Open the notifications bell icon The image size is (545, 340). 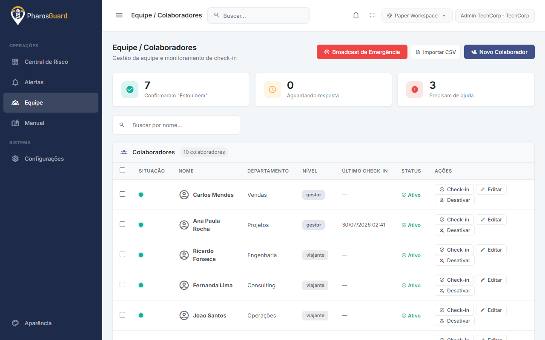(x=356, y=15)
